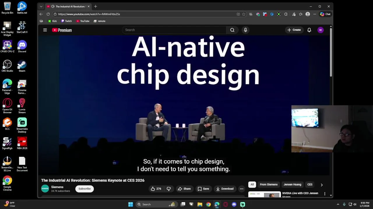The height and width of the screenshot is (209, 373).
Task: Open Siemens channel name link
Action: [x=57, y=187]
